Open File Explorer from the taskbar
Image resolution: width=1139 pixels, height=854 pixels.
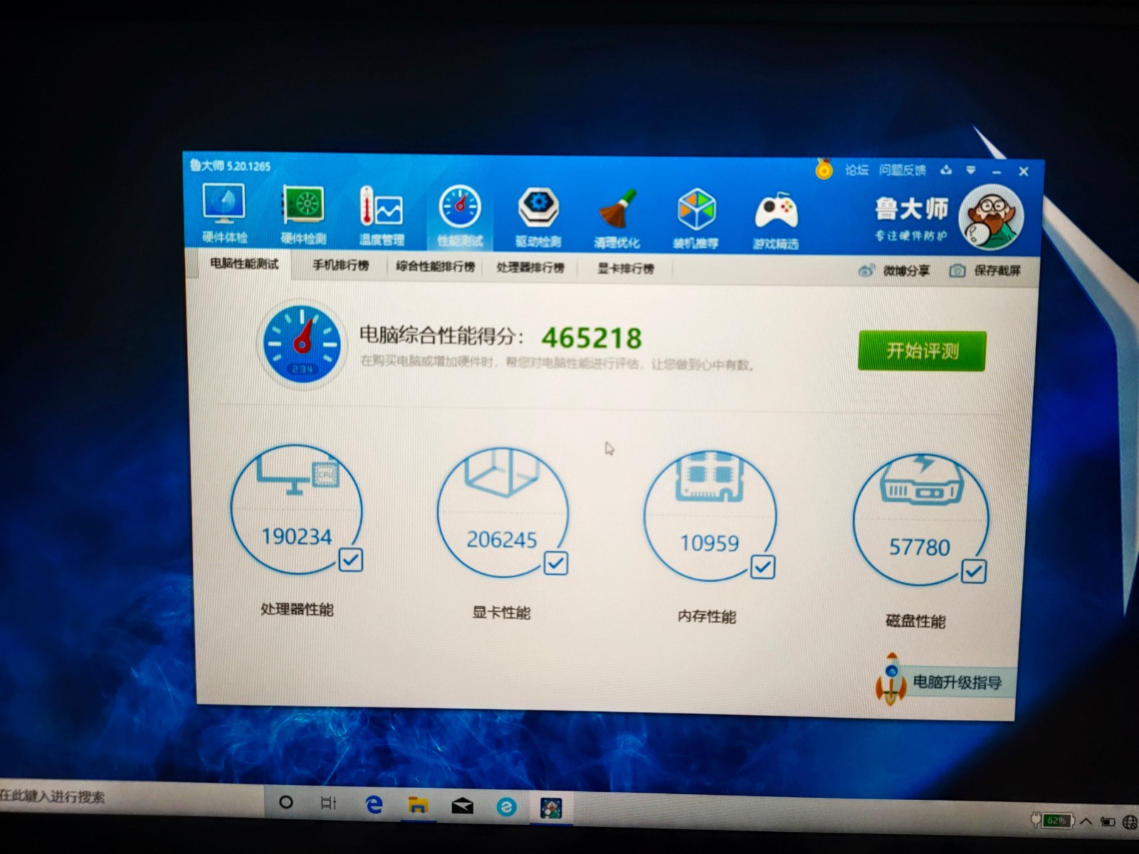[418, 805]
